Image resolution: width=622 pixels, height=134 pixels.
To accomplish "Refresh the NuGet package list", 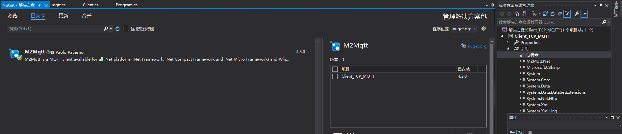I will [x=117, y=29].
